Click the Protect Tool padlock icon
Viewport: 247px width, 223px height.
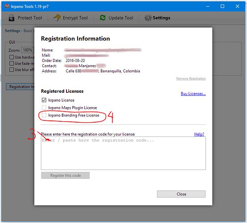pos(12,18)
